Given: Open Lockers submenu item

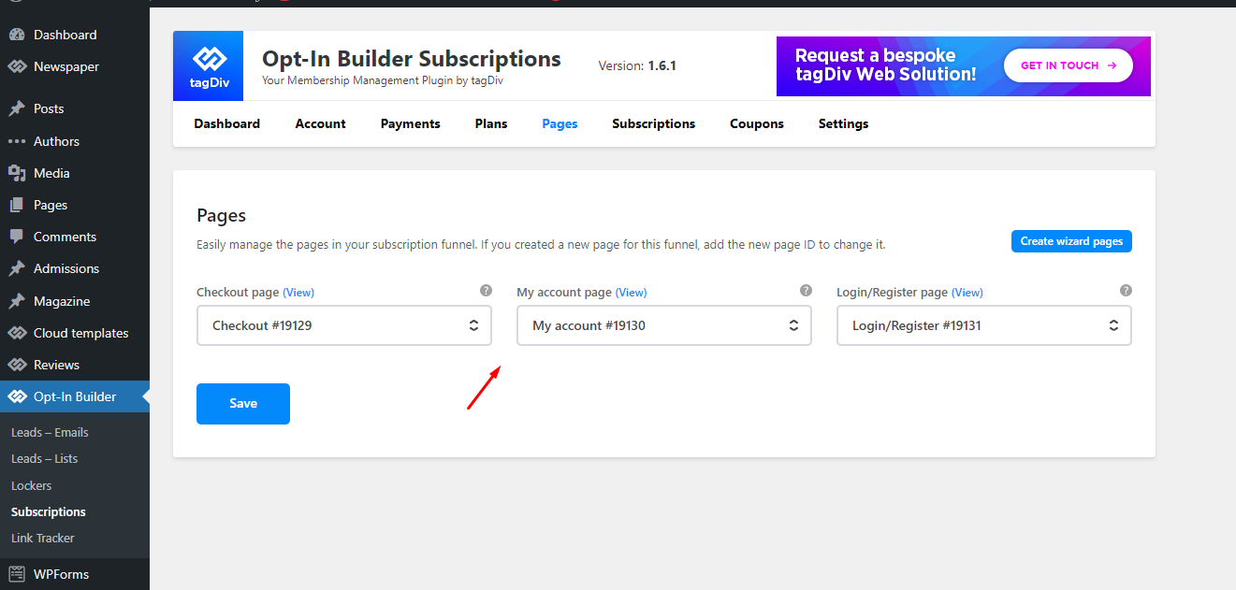Looking at the screenshot, I should (x=31, y=485).
